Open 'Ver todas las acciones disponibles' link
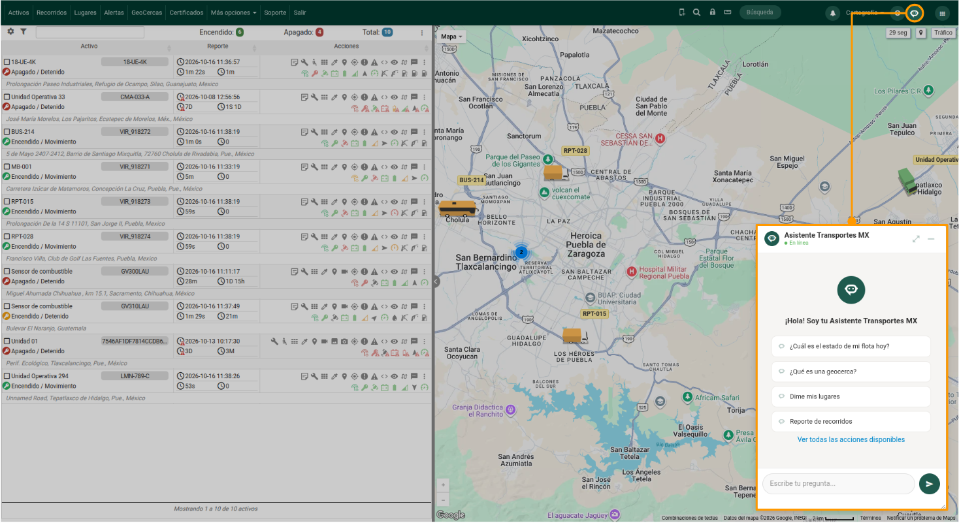The image size is (959, 523). coord(851,439)
